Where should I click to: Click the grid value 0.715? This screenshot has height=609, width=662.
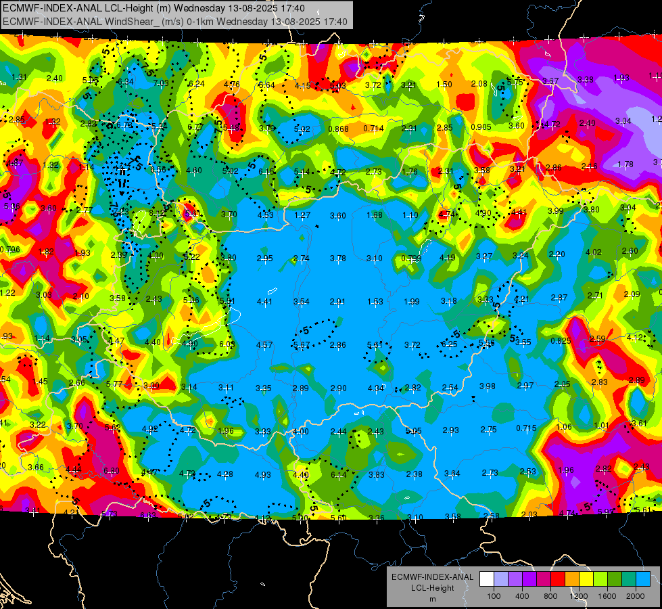[x=526, y=428]
